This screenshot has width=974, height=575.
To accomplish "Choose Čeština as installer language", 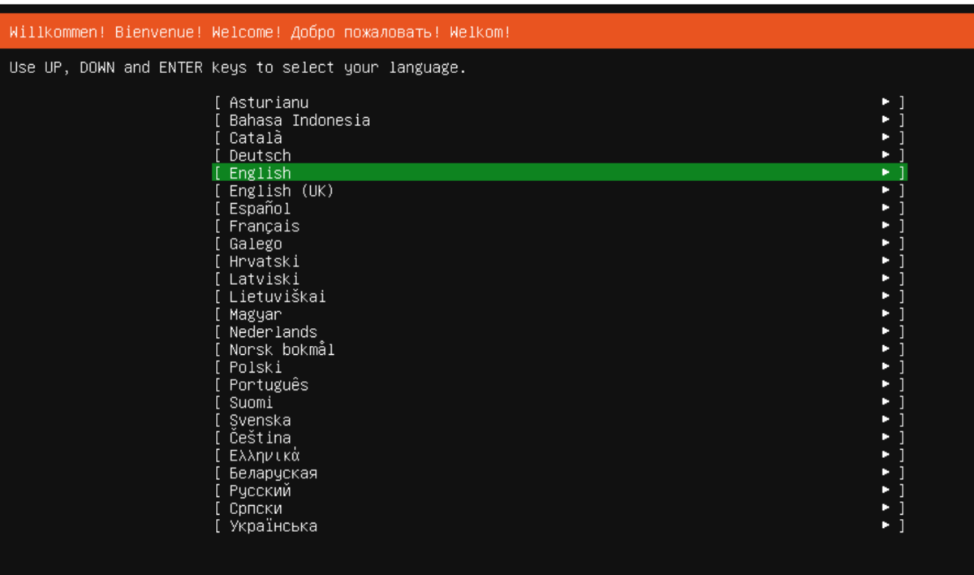I will coord(559,438).
